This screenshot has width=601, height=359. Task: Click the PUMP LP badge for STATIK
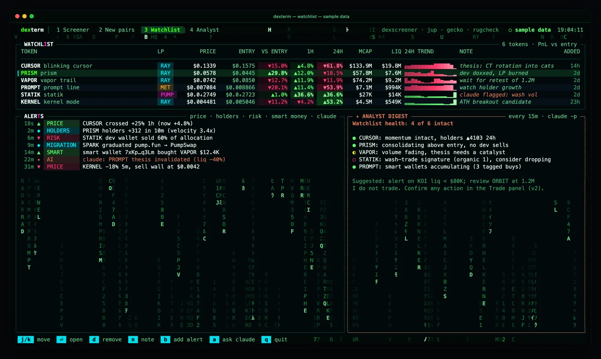pos(167,95)
